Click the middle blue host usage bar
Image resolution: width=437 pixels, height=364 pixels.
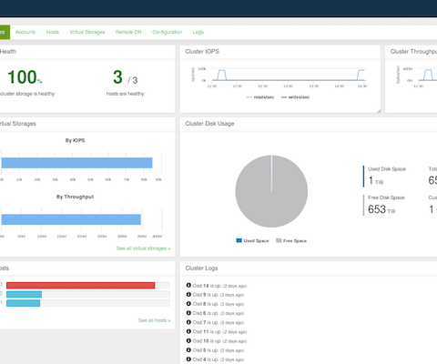pyautogui.click(x=24, y=294)
